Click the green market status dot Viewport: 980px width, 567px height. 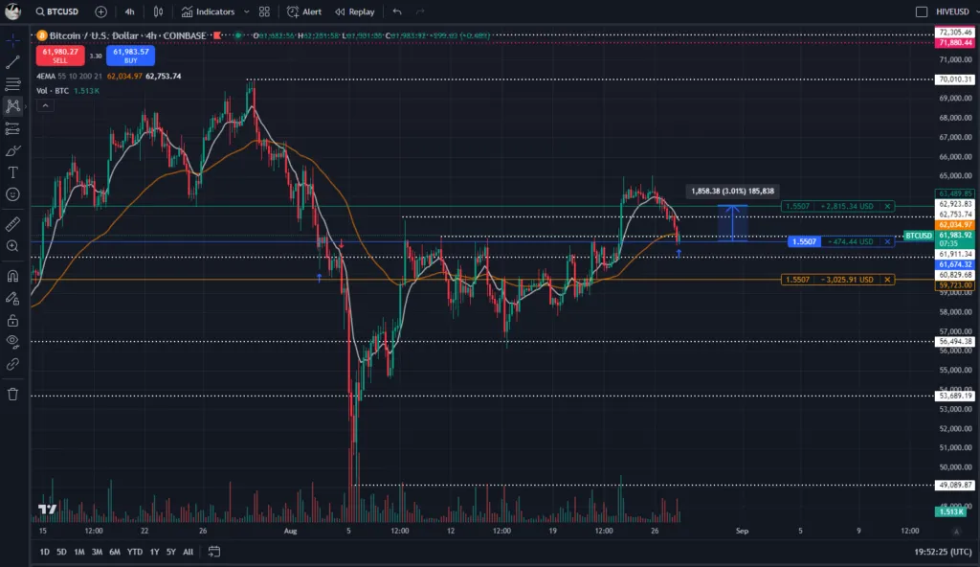coord(237,35)
